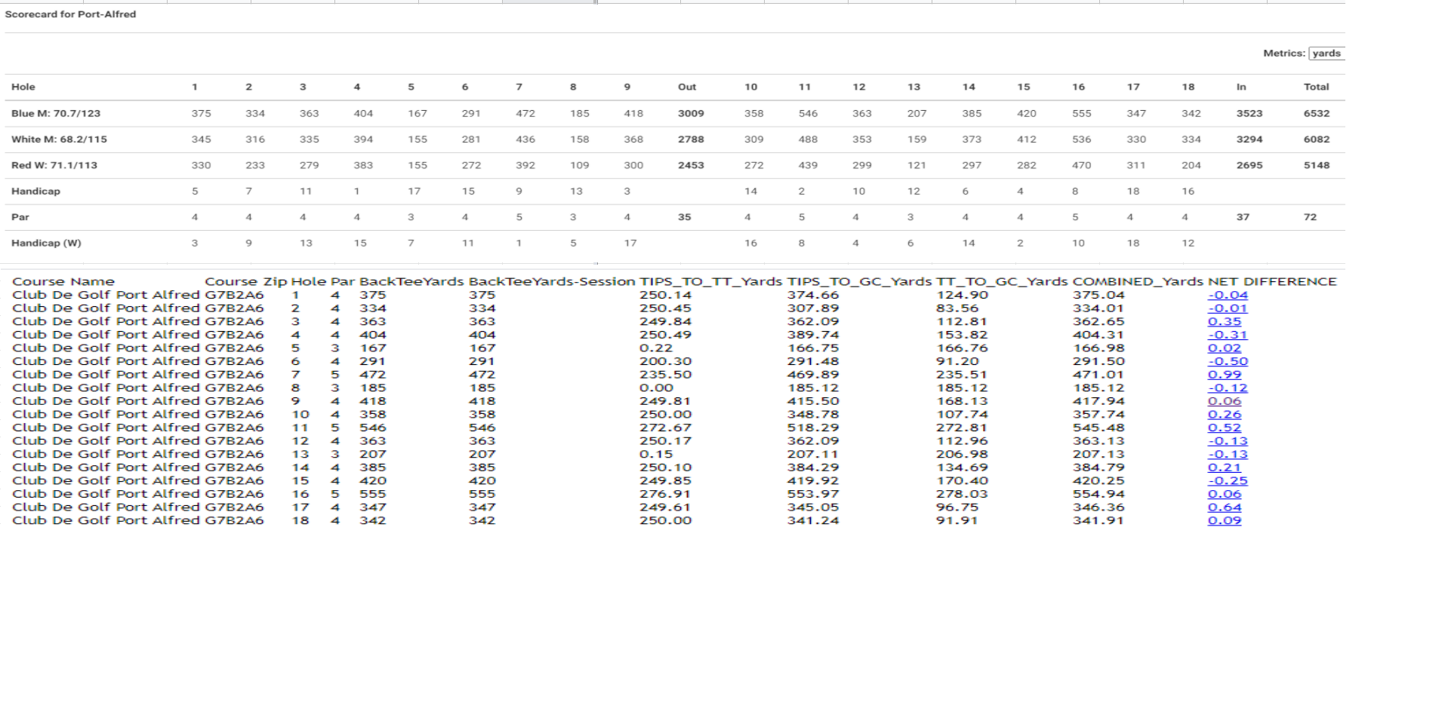Select Red total yardage 5148
Screen dimensions: 1445x705
1317,165
